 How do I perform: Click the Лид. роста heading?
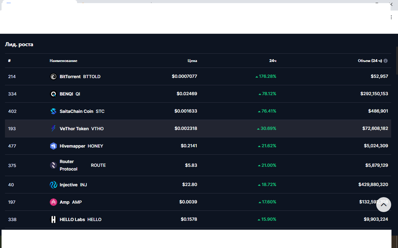[x=19, y=44]
